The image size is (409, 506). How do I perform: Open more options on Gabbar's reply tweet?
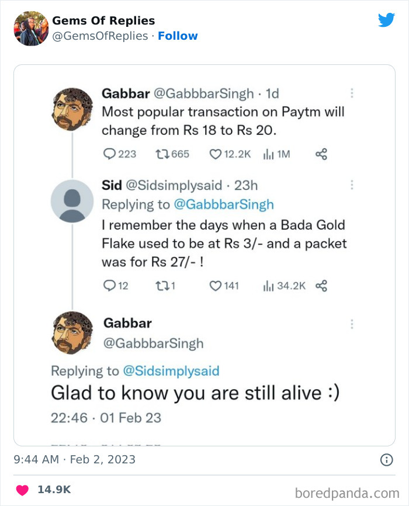[352, 324]
